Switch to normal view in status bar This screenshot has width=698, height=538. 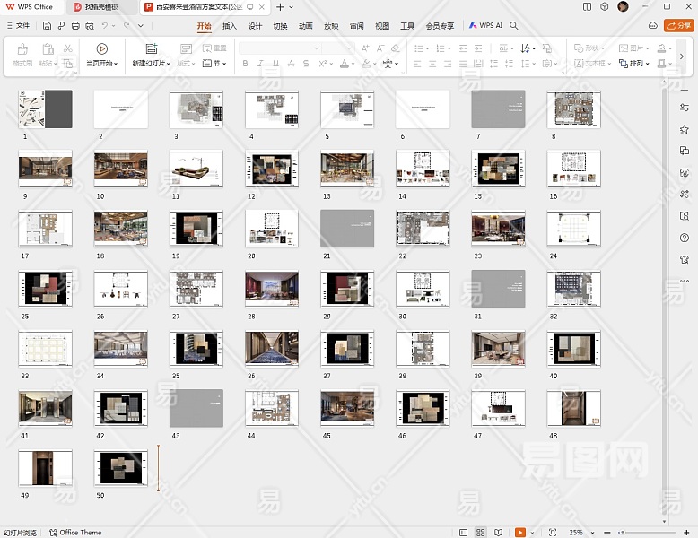point(464,532)
